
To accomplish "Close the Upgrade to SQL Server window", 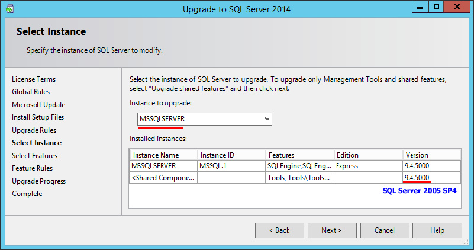I will click(x=457, y=7).
